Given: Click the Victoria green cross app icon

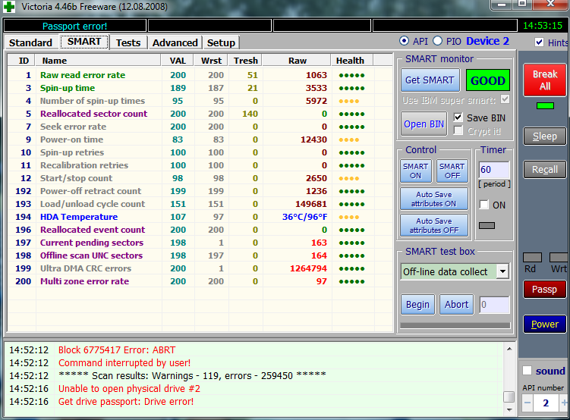Looking at the screenshot, I should point(9,6).
